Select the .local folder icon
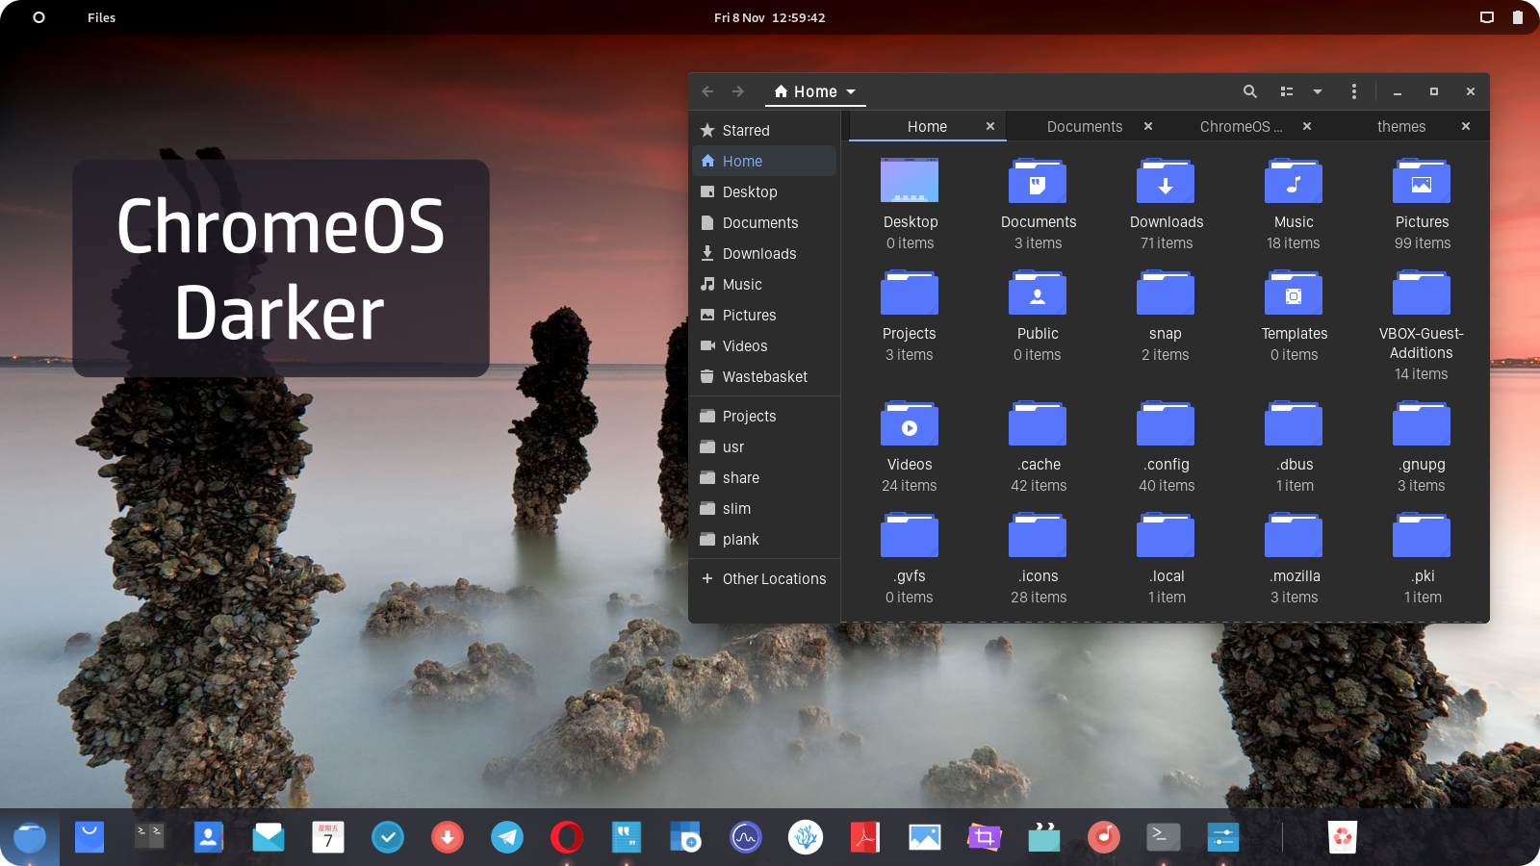Screen dimensions: 1540x866 click(x=1166, y=535)
